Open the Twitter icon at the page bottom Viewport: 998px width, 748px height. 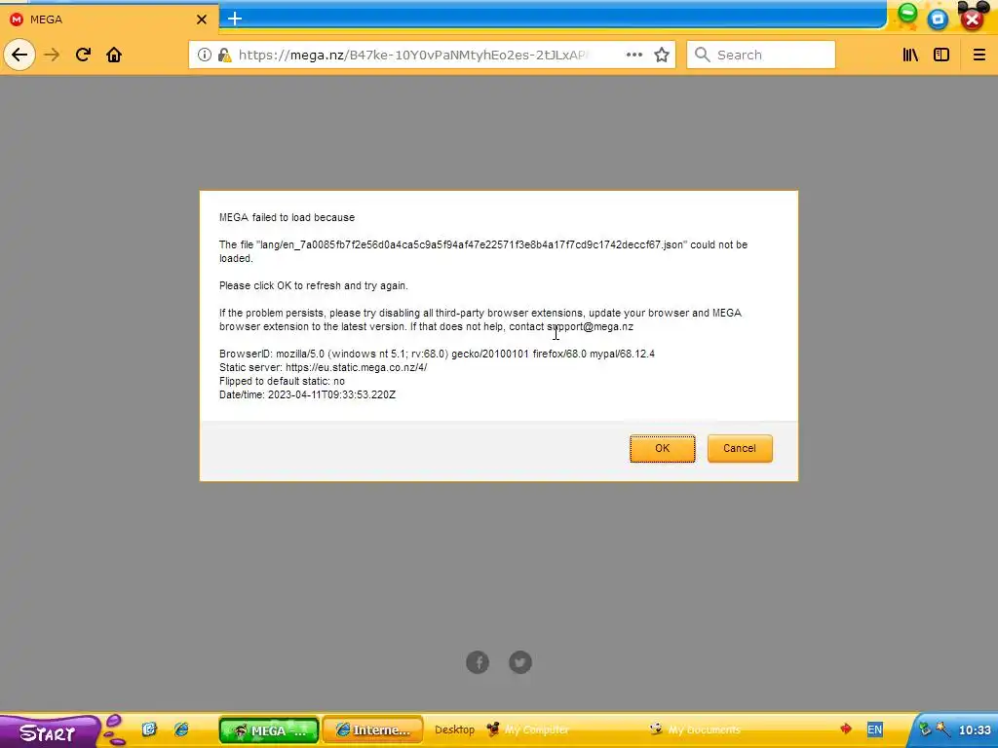tap(520, 662)
